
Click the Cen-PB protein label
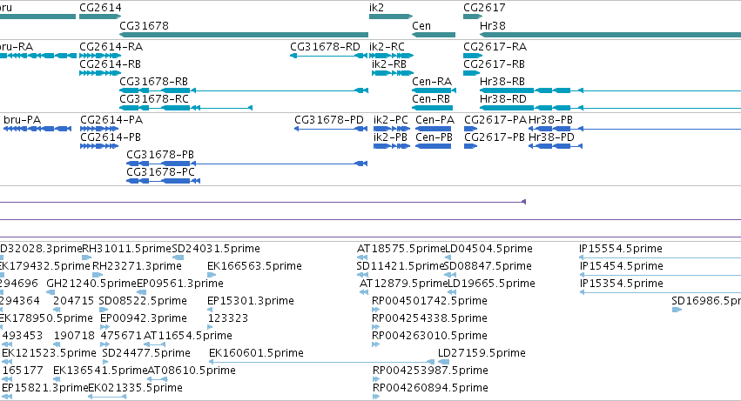(434, 137)
